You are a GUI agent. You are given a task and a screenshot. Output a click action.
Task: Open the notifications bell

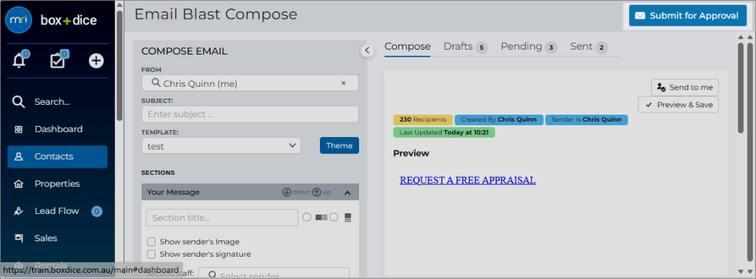pos(20,61)
